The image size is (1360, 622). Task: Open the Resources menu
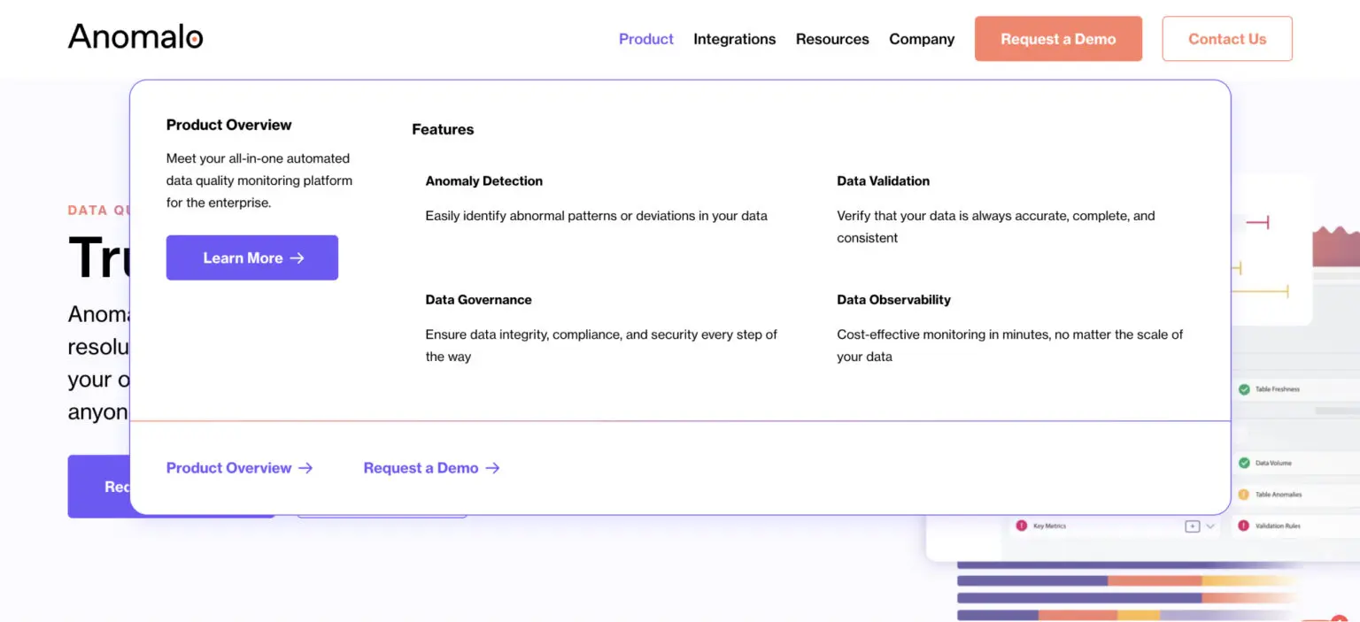coord(832,39)
